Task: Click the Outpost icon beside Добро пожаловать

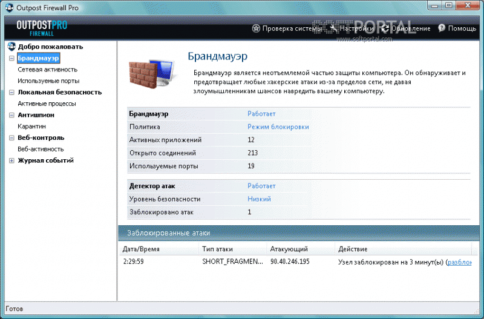Action: tap(11, 47)
